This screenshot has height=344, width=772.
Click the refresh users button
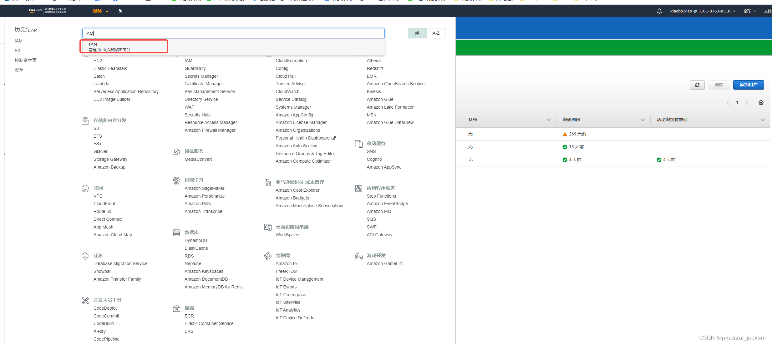pyautogui.click(x=697, y=85)
